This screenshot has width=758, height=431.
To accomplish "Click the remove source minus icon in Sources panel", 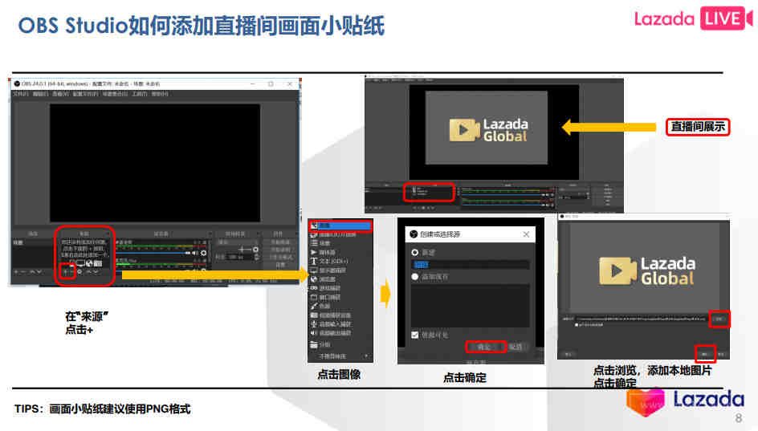I will point(72,272).
